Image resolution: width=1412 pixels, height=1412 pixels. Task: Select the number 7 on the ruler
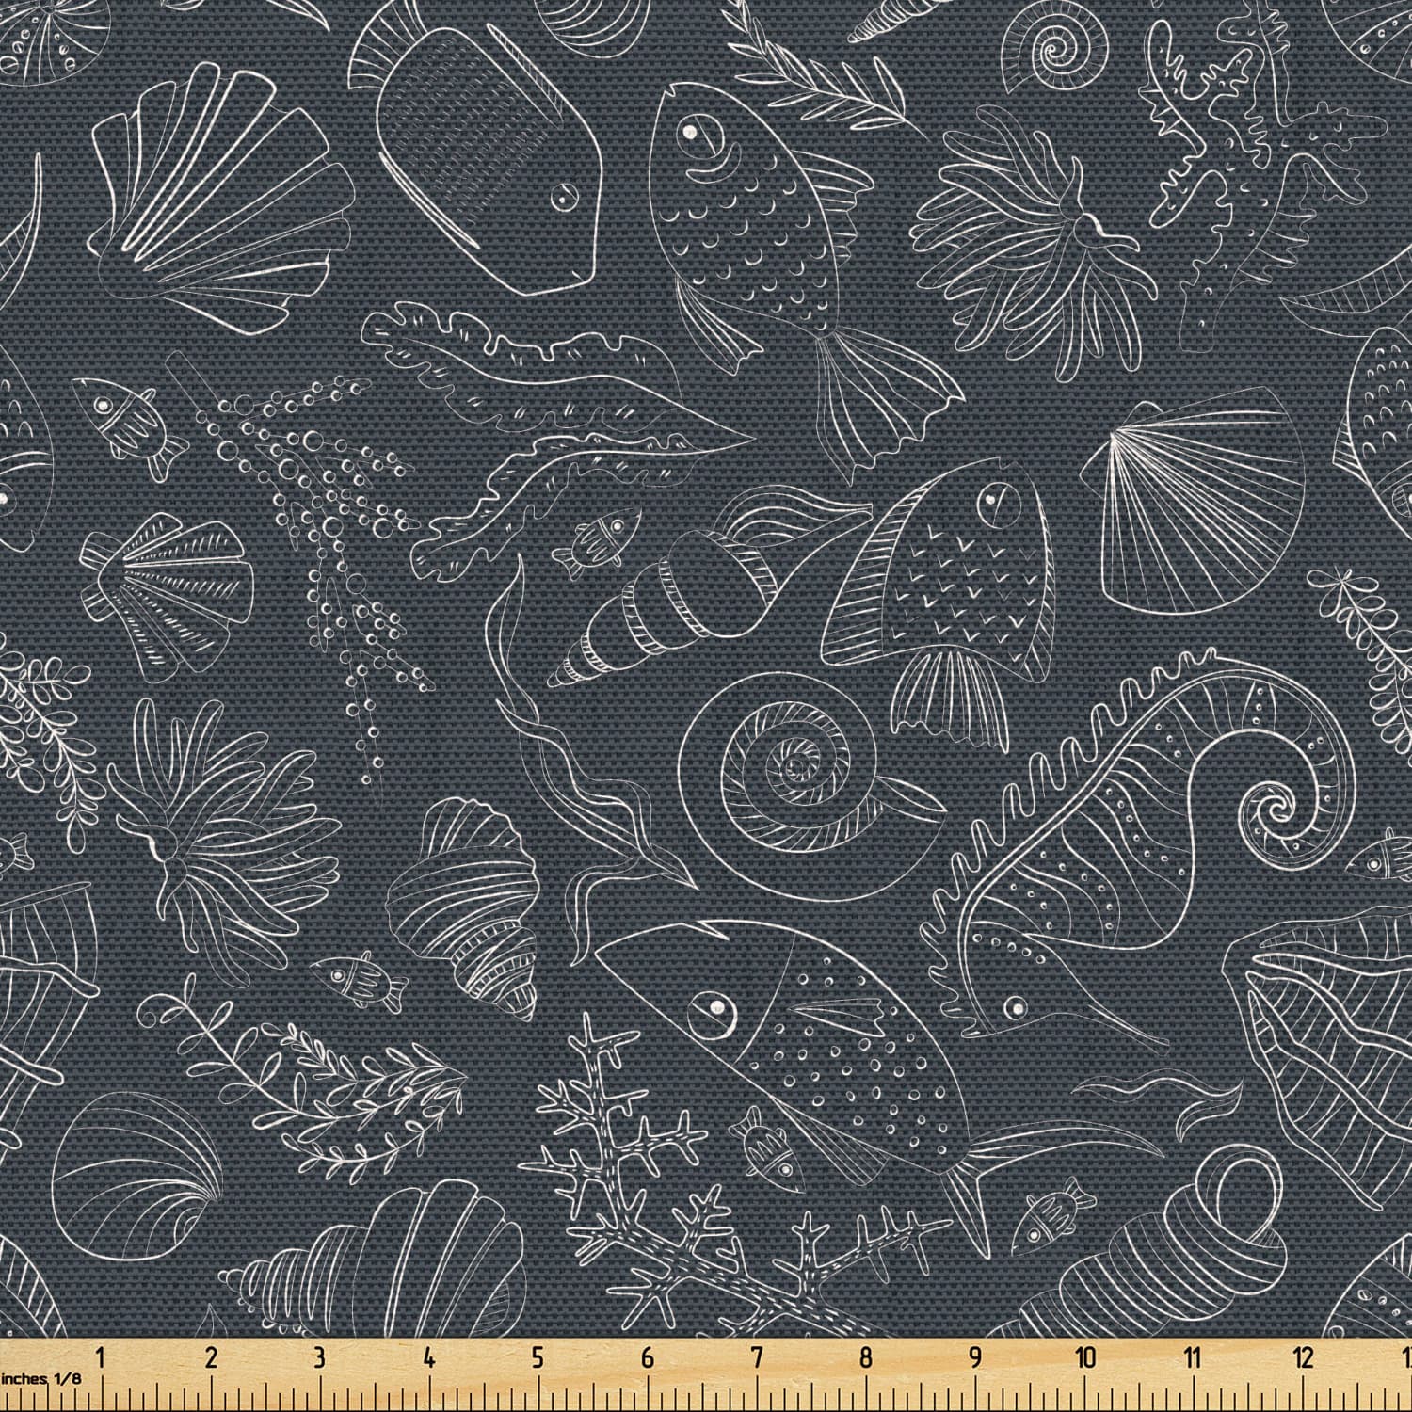[757, 1357]
